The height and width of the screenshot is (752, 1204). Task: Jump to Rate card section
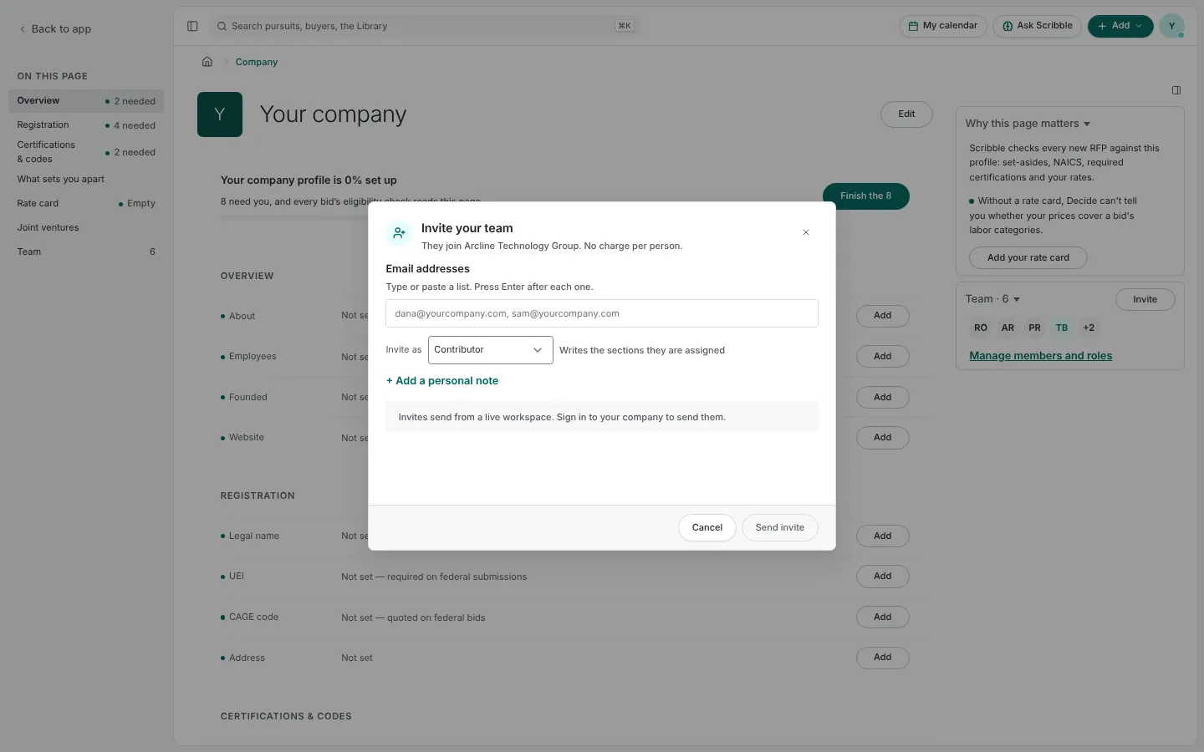86,203
